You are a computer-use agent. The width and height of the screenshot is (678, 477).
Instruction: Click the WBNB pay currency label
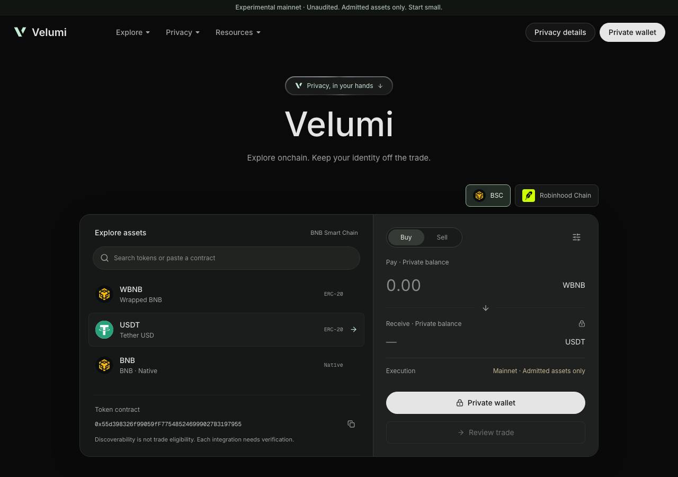click(574, 285)
